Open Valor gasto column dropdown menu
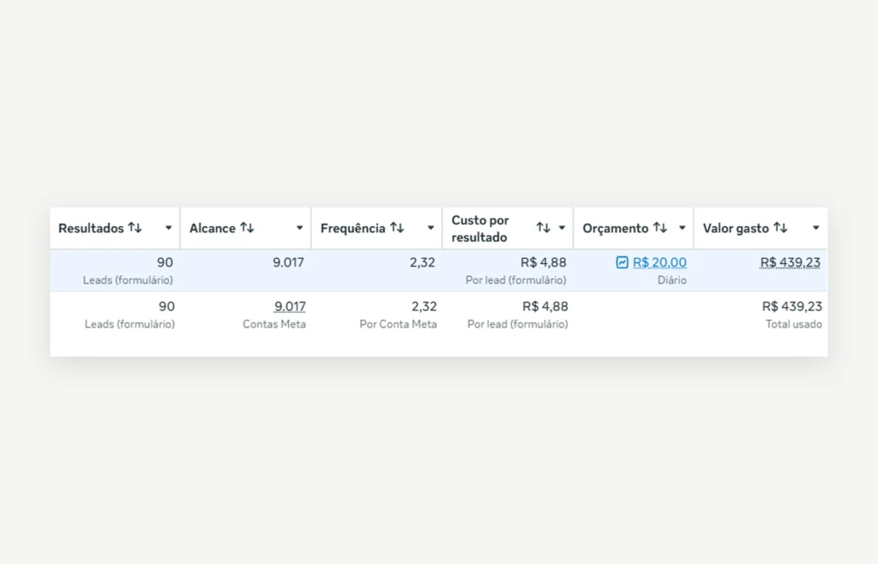Viewport: 878px width, 564px height. (816, 228)
